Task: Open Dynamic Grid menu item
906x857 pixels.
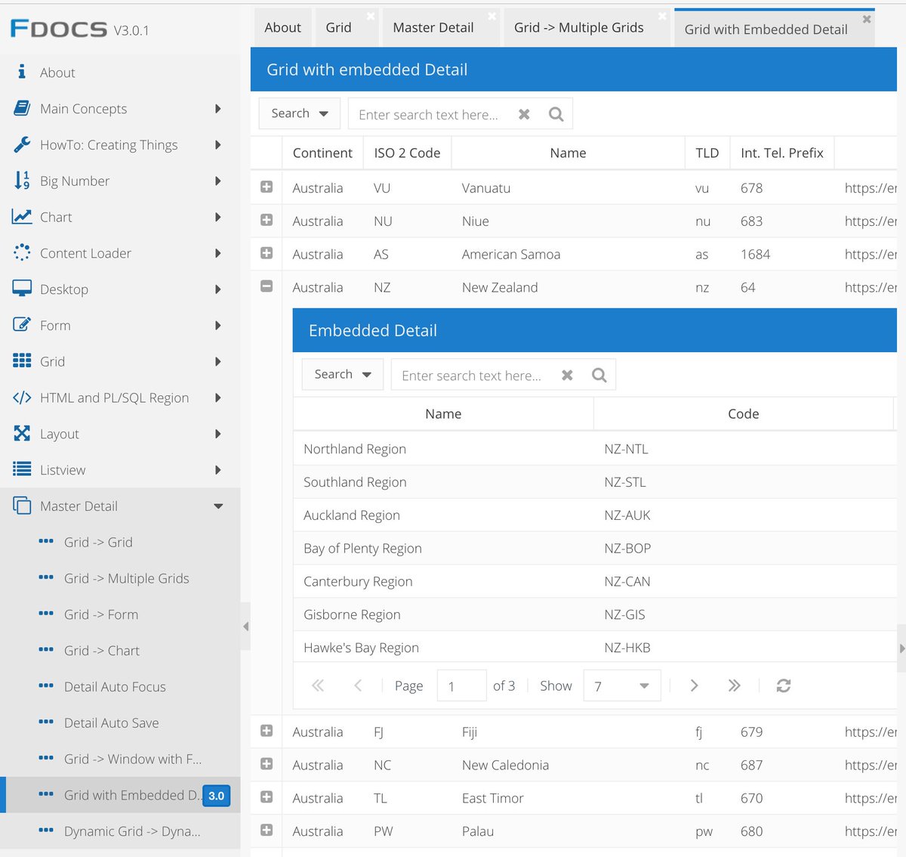Action: pos(132,831)
